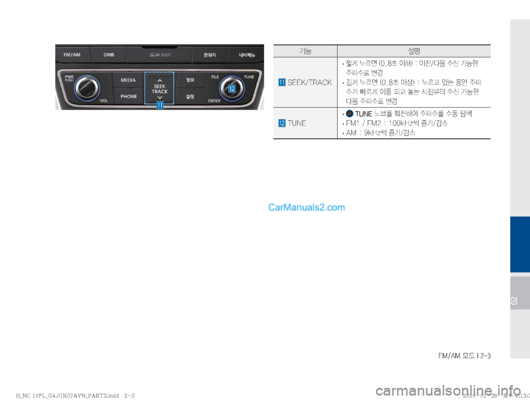Viewport: 530px width, 400px height.
Task: Select the MEDIA button
Action: (128, 80)
